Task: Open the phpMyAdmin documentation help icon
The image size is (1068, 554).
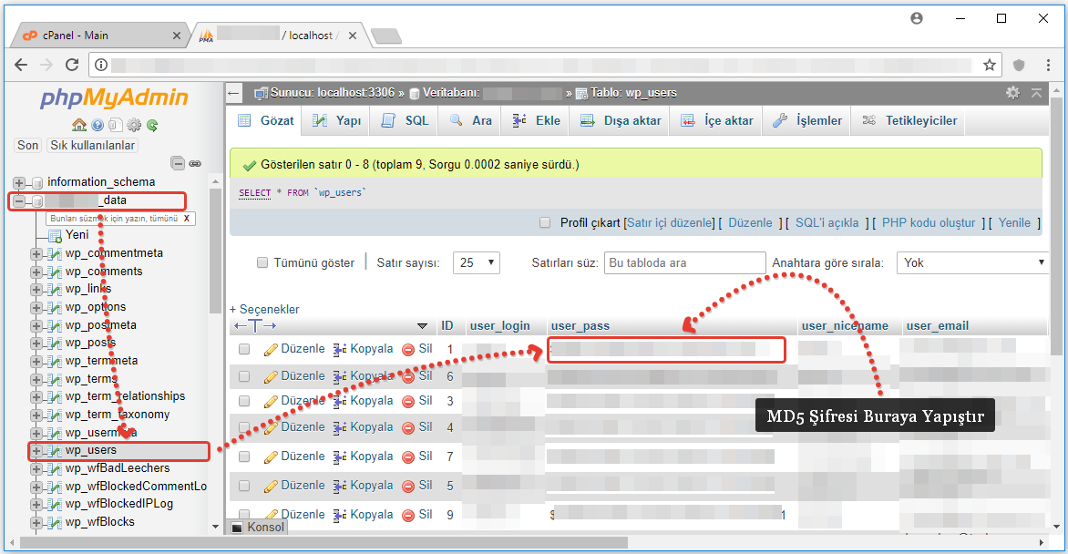Action: (98, 125)
